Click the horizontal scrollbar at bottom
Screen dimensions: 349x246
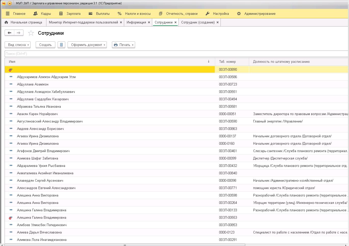[125, 245]
